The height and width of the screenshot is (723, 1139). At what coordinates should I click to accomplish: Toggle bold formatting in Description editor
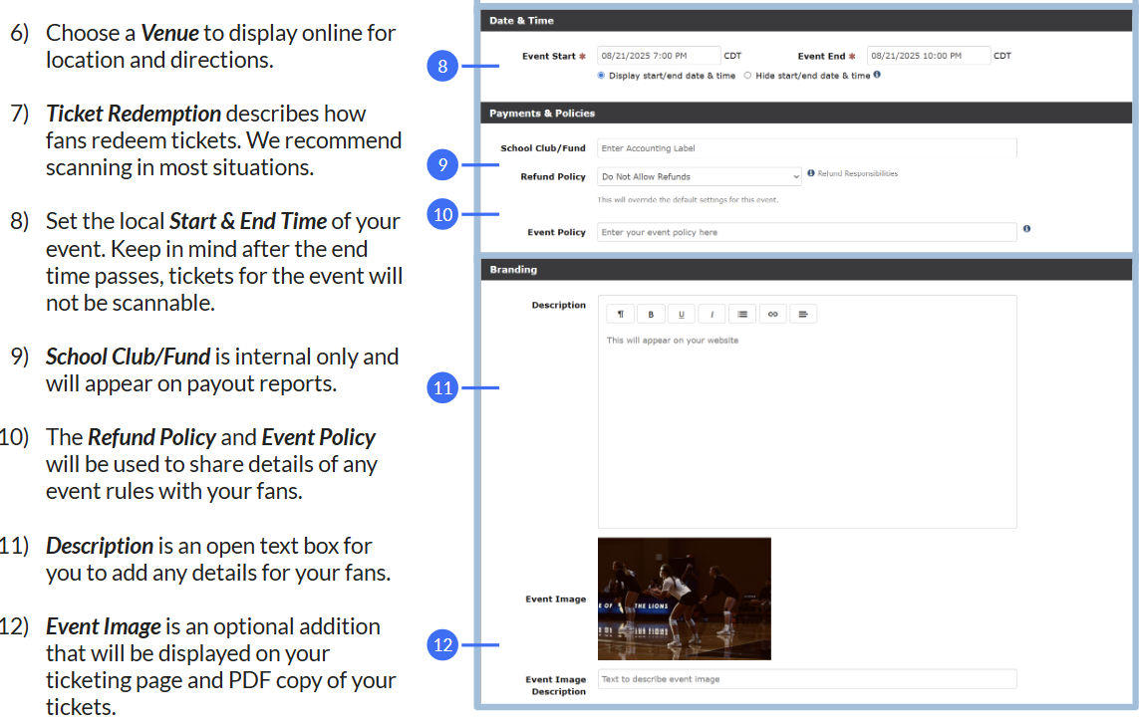click(x=651, y=314)
